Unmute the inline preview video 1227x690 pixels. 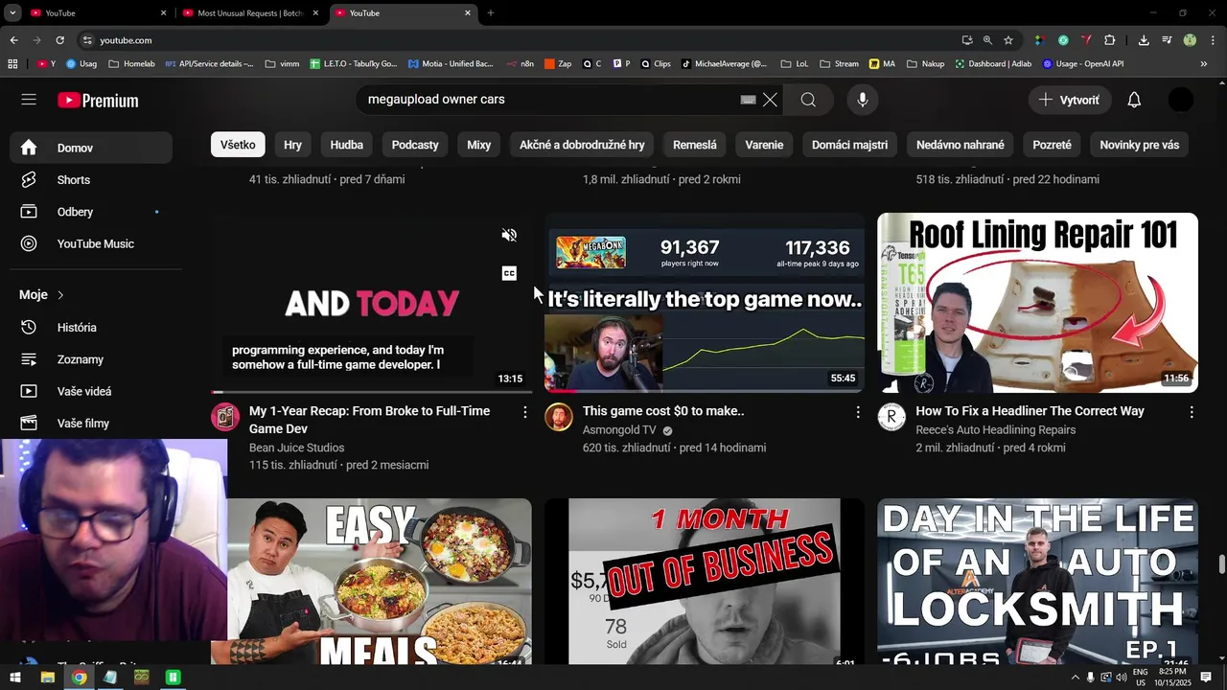point(509,235)
